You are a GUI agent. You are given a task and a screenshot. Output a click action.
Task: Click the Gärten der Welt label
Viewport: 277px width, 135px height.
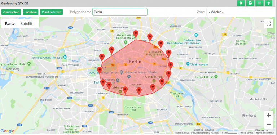(x=240, y=42)
